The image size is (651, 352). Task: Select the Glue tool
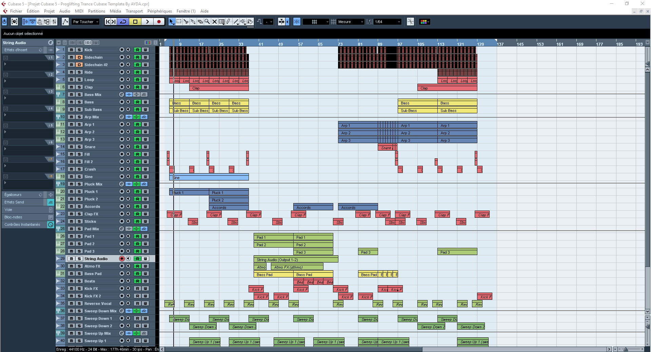tap(193, 22)
